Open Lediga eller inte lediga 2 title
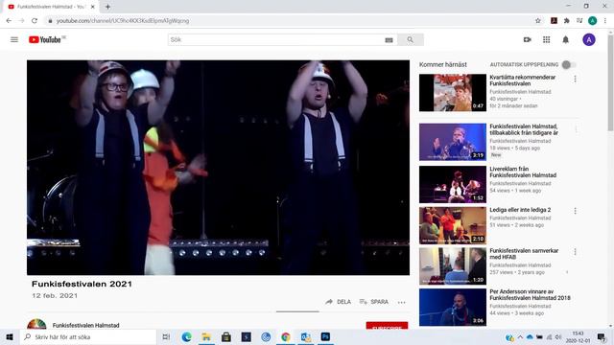This screenshot has width=614, height=345. [x=520, y=210]
